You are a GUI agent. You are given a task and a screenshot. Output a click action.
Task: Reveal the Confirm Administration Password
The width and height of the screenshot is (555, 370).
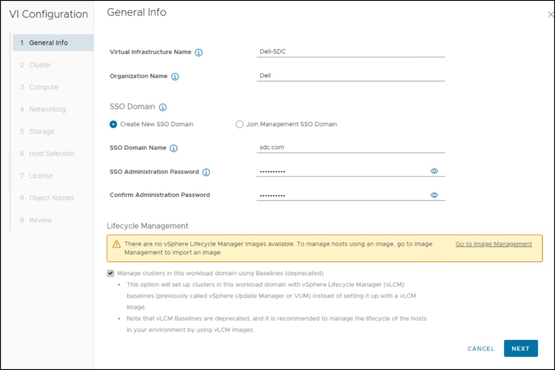coord(434,195)
